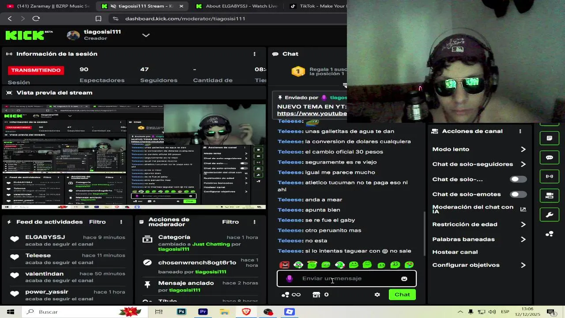Screen dimensions: 565x318
Task: Expand Restricción de edad settings
Action: pos(523,224)
